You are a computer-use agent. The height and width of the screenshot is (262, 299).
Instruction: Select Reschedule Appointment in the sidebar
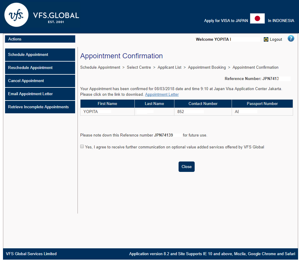click(40, 68)
